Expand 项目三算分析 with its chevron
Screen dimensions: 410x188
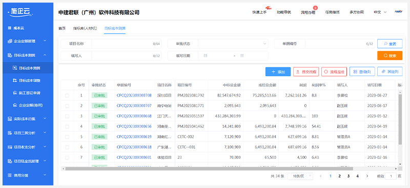point(45,133)
